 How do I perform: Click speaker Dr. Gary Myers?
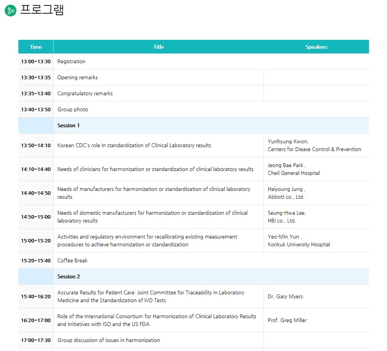(x=285, y=297)
